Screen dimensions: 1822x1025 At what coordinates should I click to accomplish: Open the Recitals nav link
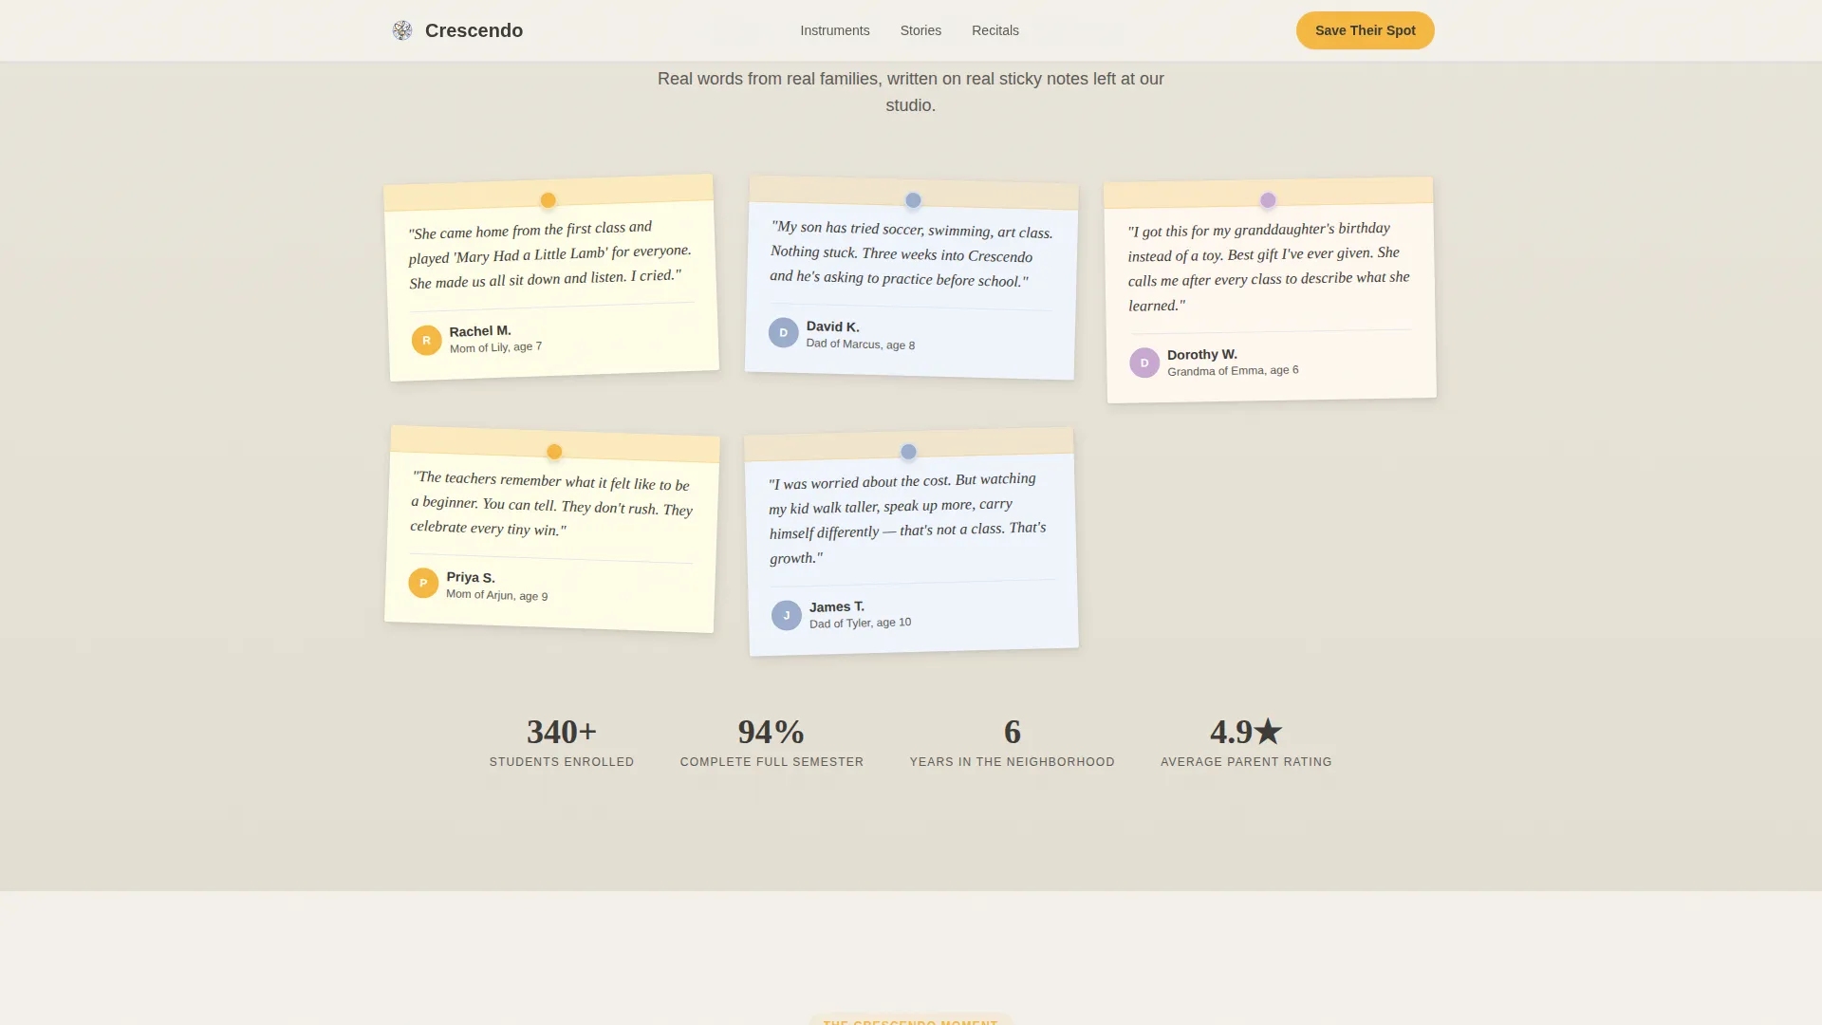click(995, 30)
